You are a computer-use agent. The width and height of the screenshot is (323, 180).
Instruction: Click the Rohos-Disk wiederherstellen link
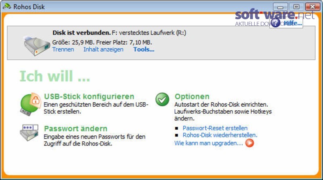pos(220,135)
